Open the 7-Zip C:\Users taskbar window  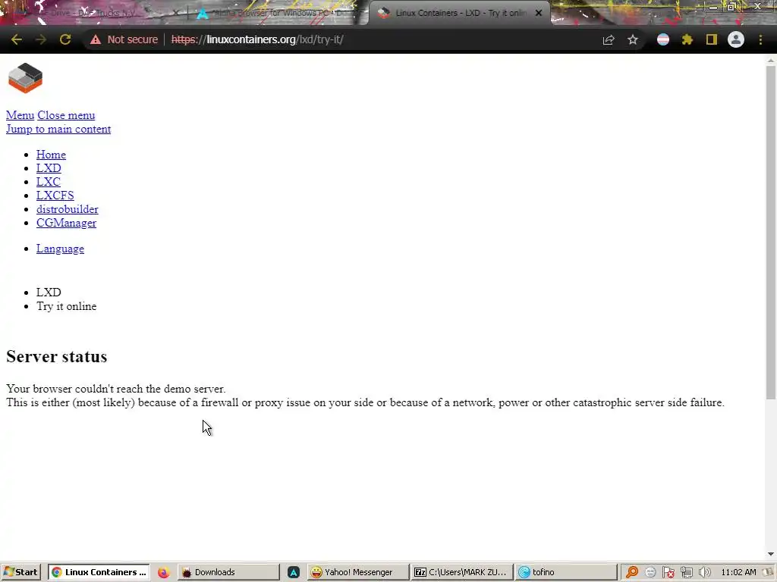pyautogui.click(x=461, y=572)
